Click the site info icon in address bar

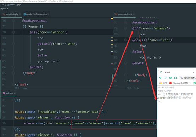coord(182,78)
